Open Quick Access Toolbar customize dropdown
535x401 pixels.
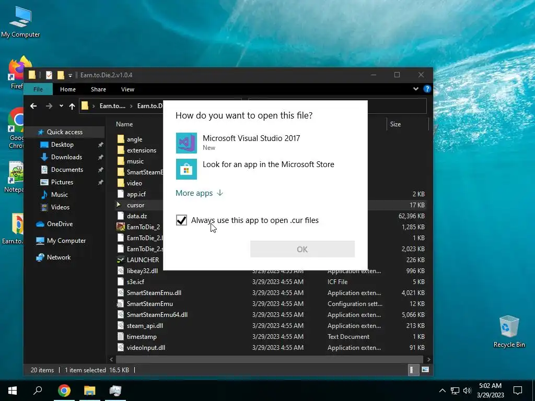click(x=70, y=75)
